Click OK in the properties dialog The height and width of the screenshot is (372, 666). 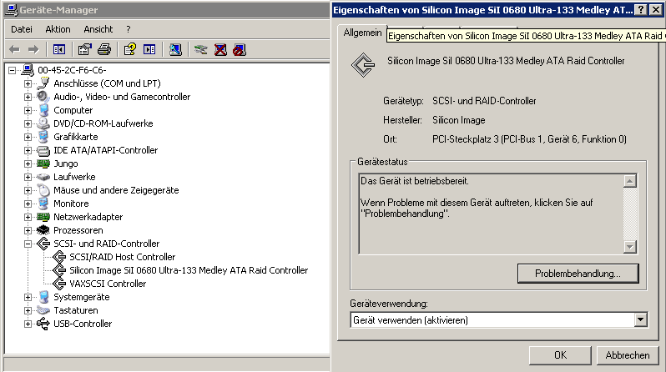point(560,355)
